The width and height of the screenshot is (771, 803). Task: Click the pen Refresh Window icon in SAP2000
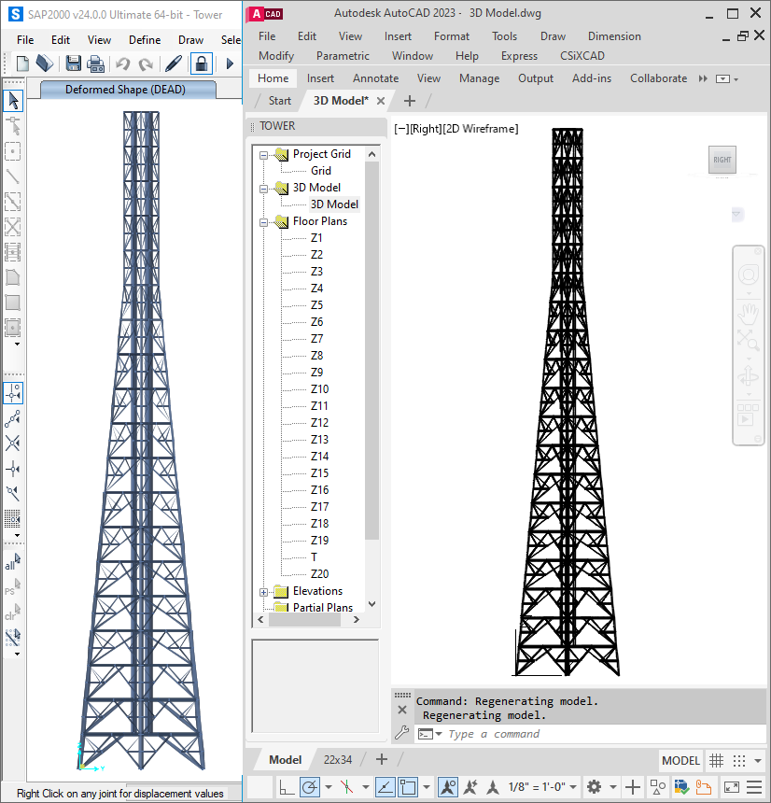click(174, 63)
